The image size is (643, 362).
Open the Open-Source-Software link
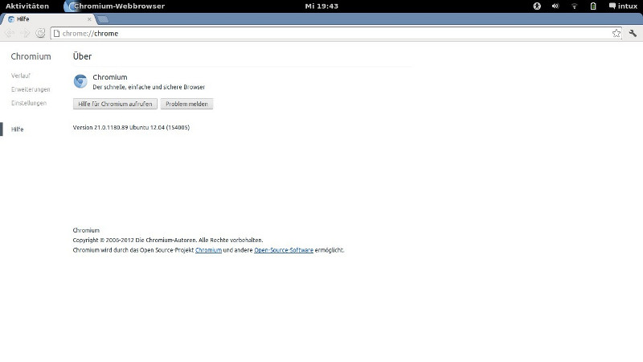pos(284,250)
